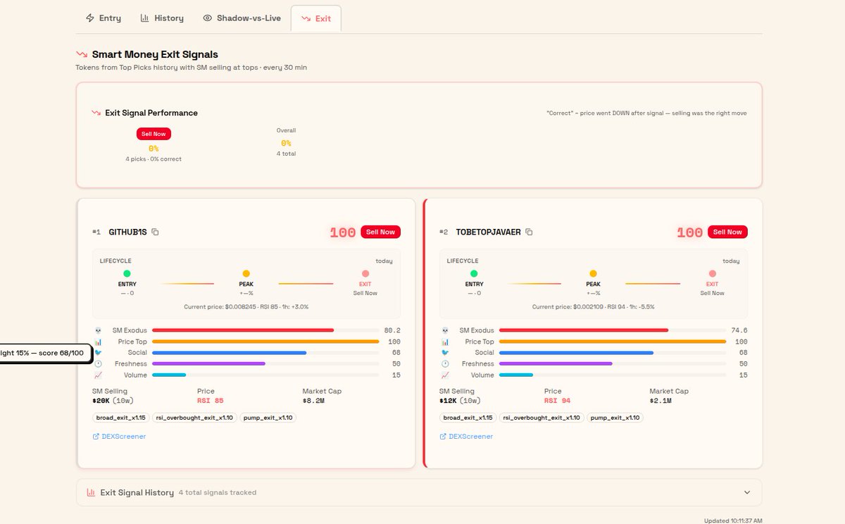Click RSI 85 price value on GITHUB1S
Viewport: 845px width, 524px height.
coord(211,401)
